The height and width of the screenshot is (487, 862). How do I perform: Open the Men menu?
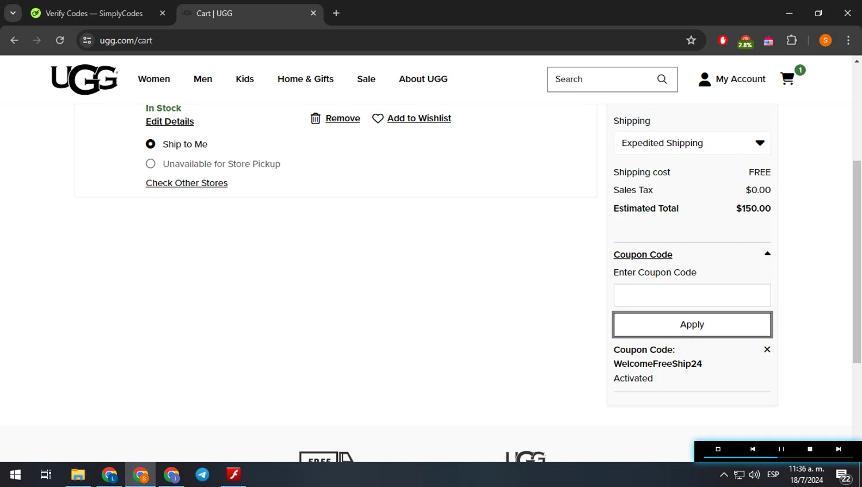point(203,79)
